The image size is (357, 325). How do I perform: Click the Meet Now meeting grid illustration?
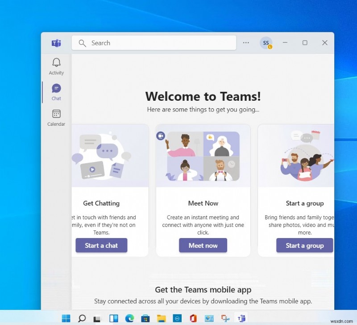(203, 156)
